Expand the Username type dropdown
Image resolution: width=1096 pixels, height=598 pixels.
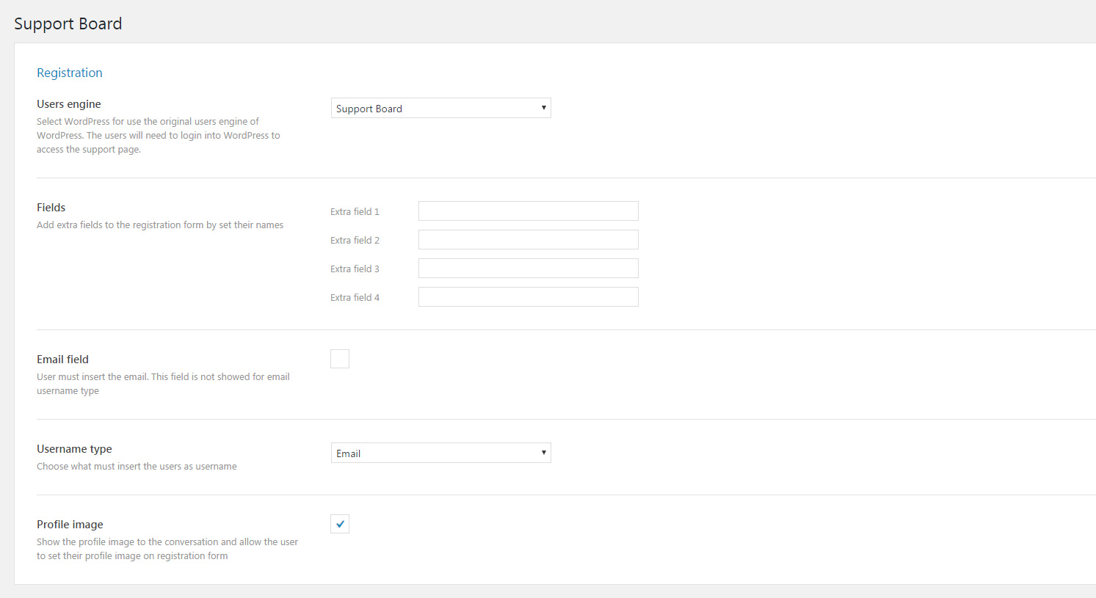[x=440, y=453]
